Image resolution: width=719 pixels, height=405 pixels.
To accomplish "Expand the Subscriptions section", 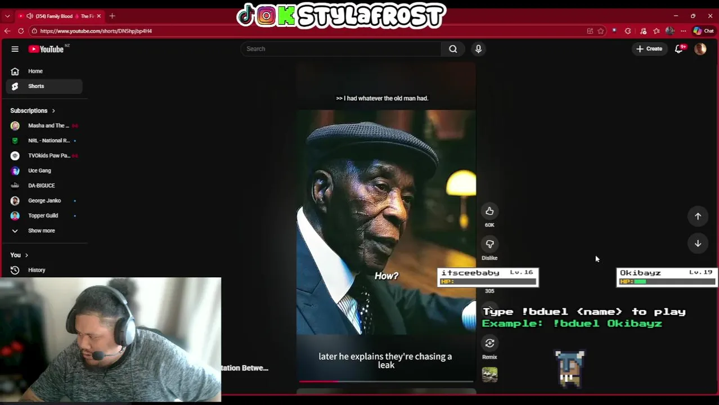I will (33, 111).
